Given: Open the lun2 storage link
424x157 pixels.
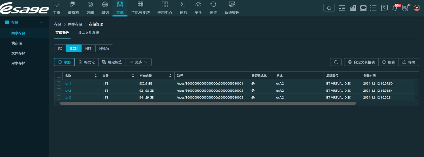Looking at the screenshot, I should [68, 90].
